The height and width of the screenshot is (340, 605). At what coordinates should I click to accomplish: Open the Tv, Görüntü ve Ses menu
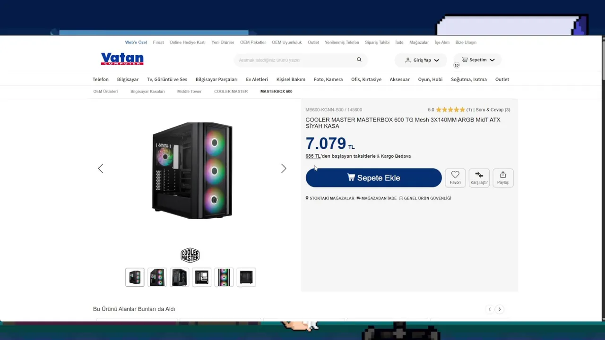167,79
